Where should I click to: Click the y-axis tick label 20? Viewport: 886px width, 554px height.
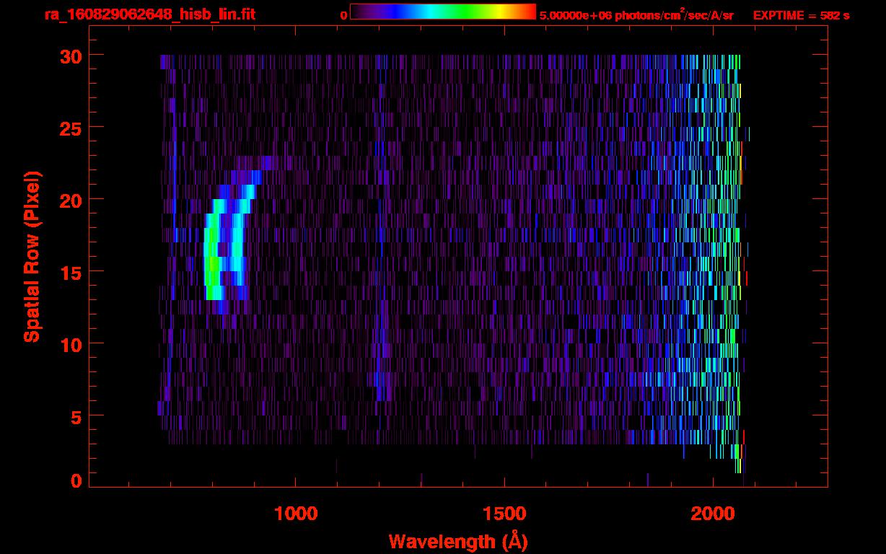71,200
